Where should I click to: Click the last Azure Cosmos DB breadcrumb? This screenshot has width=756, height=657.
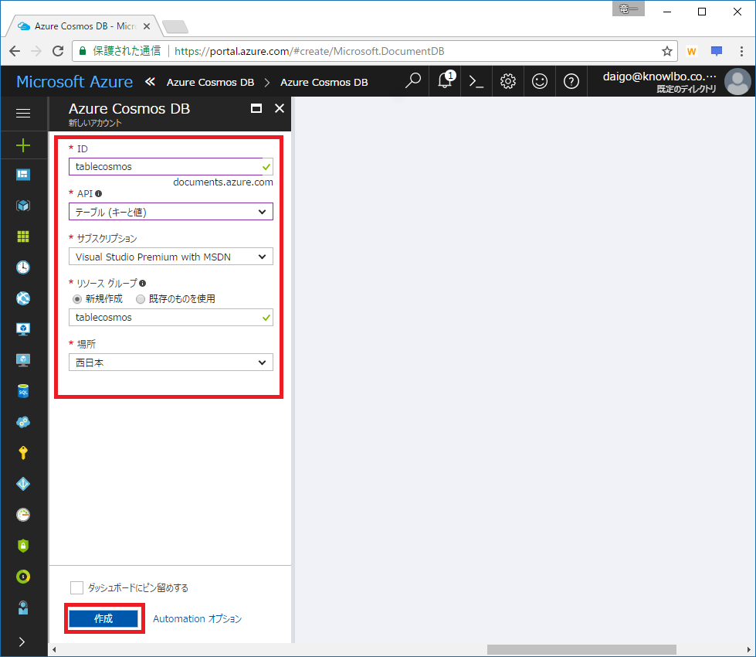(x=324, y=82)
